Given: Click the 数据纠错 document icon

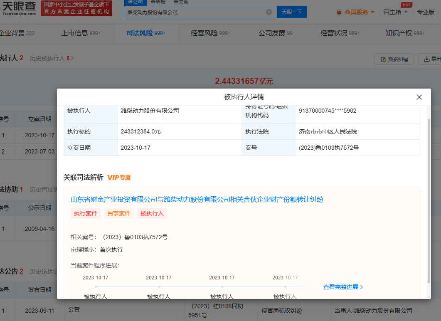Looking at the screenshot, I should [382, 59].
